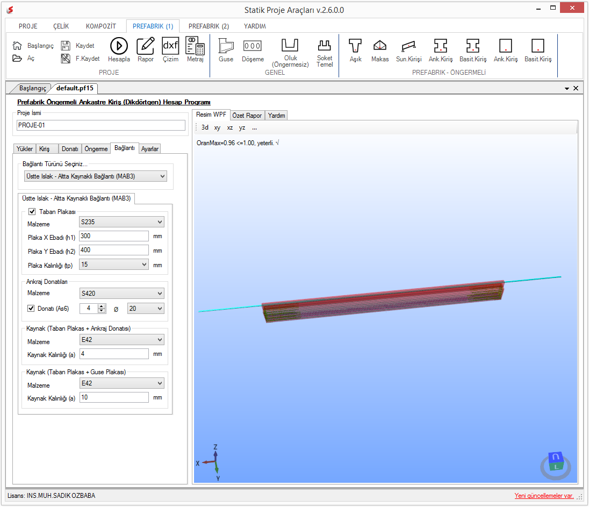Click Kaynak Kalınlığı field showing 10
Viewport: 589px width, 507px height.
coord(114,398)
